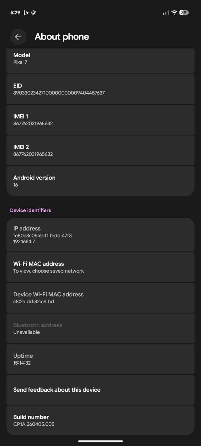Open the EID entry

pyautogui.click(x=100, y=89)
